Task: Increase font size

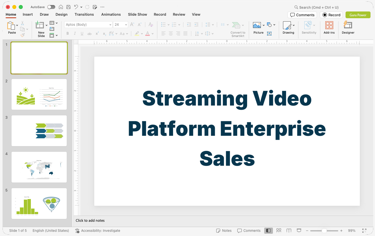Action: [132, 25]
